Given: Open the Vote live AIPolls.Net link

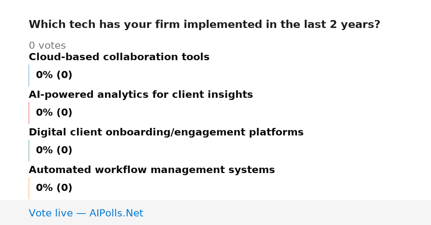Looking at the screenshot, I should point(86,214).
